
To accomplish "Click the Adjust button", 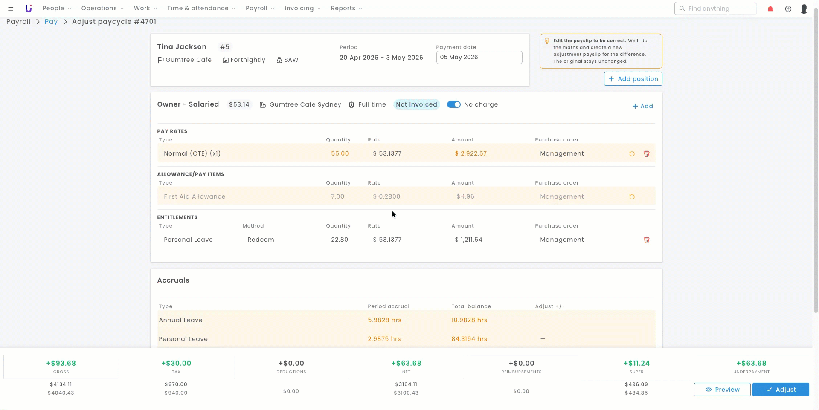I will (781, 390).
